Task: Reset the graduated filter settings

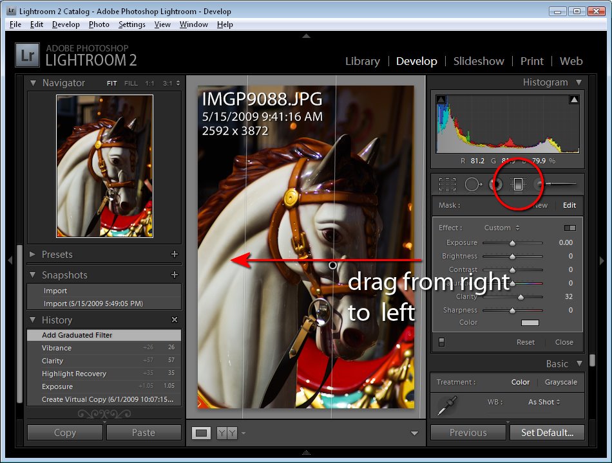Action: pos(525,342)
